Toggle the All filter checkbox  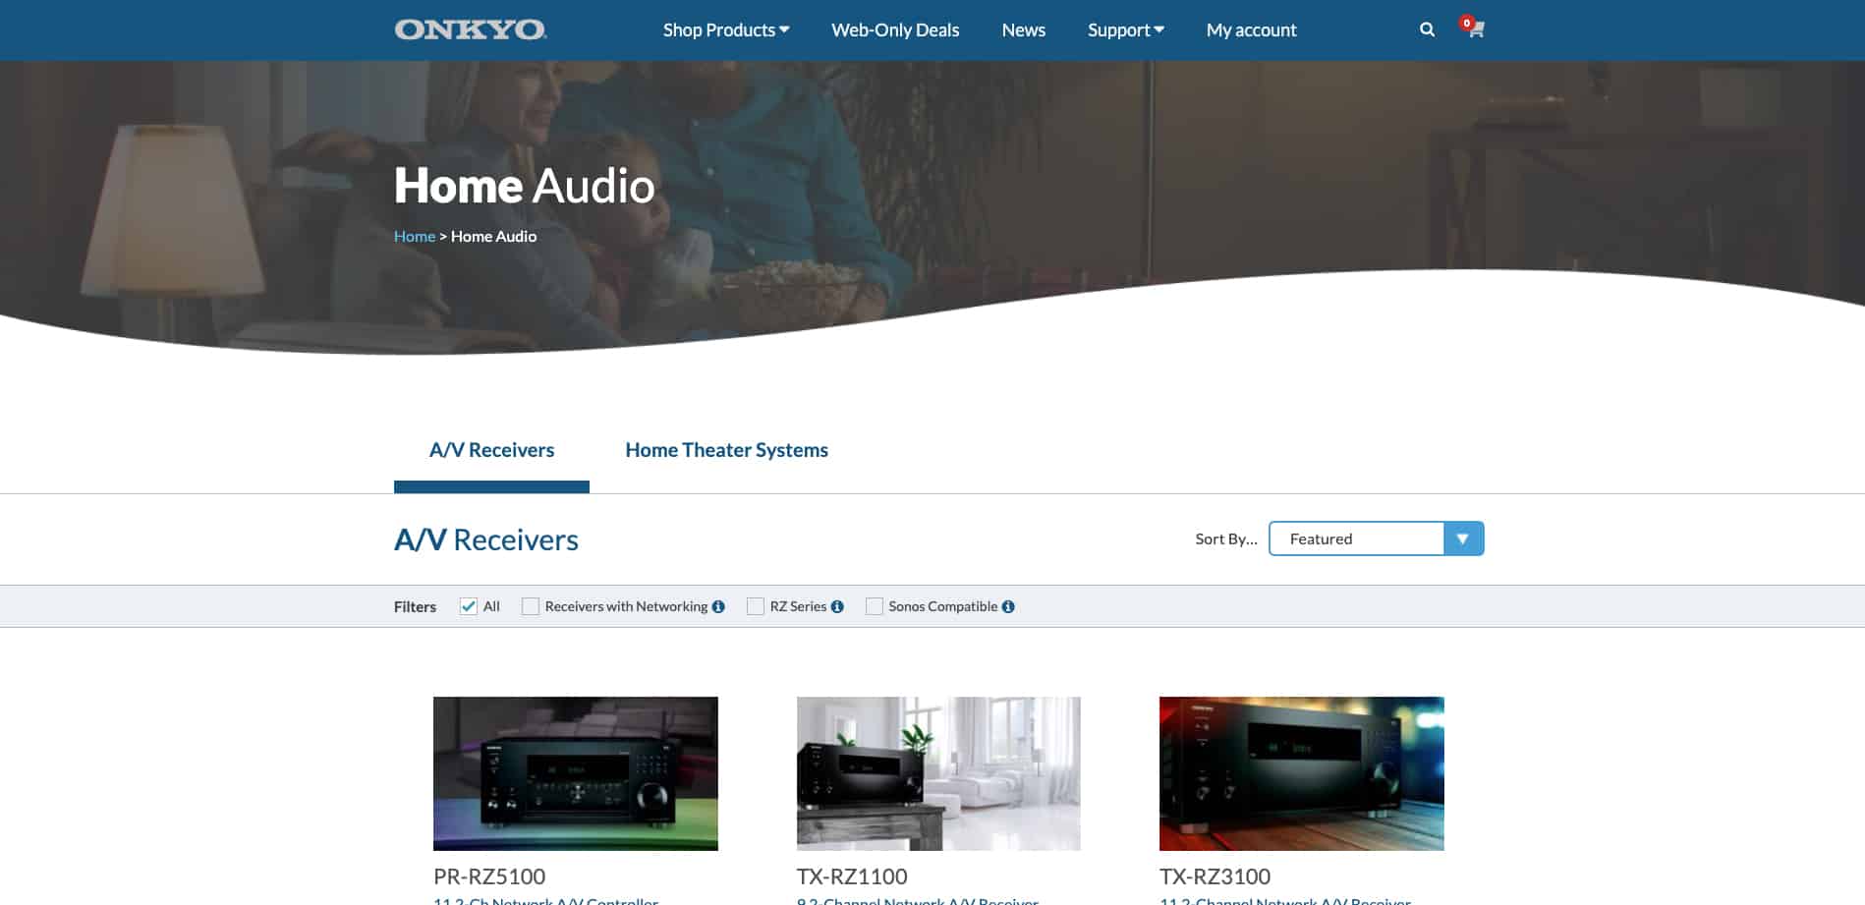469,606
